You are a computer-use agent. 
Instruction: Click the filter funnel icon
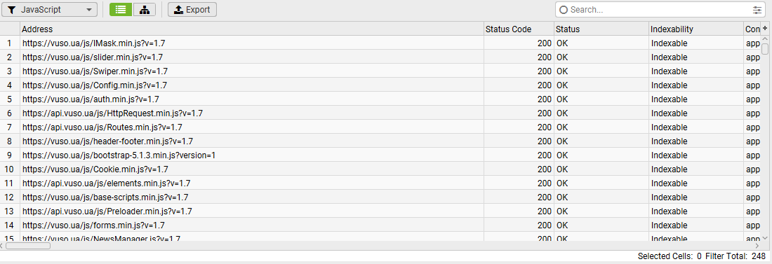tap(12, 9)
